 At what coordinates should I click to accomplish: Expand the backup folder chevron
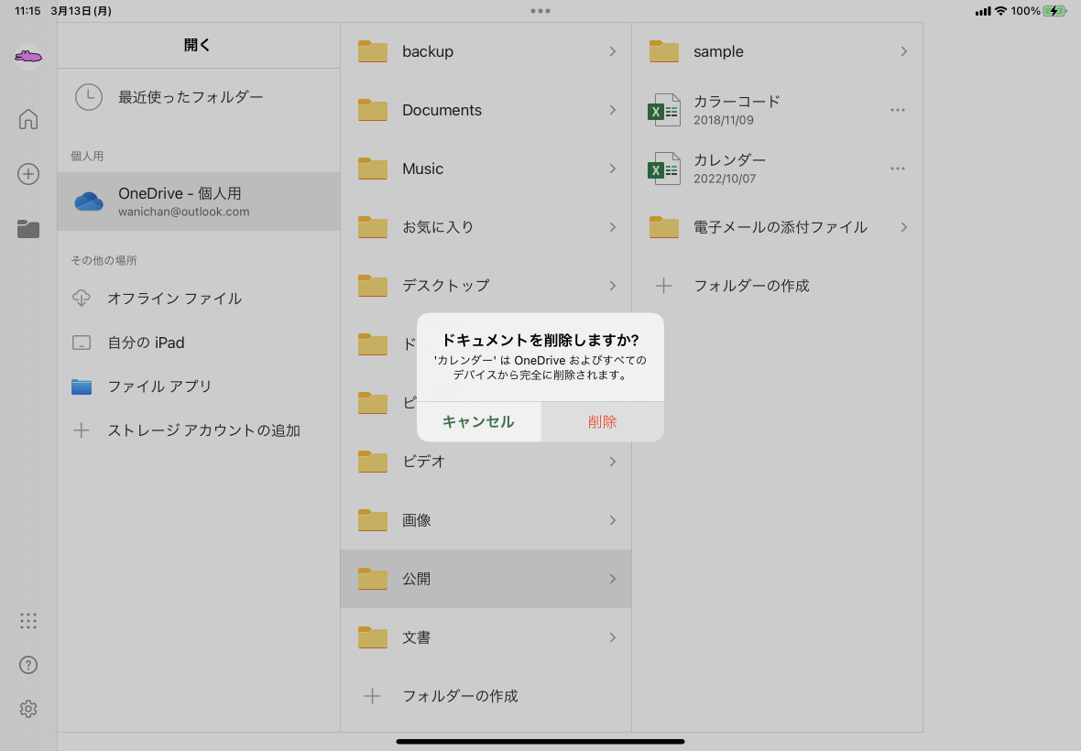612,51
